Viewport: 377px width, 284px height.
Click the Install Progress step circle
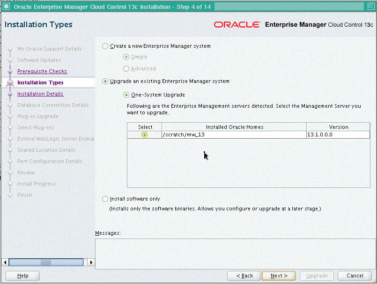pos(10,184)
